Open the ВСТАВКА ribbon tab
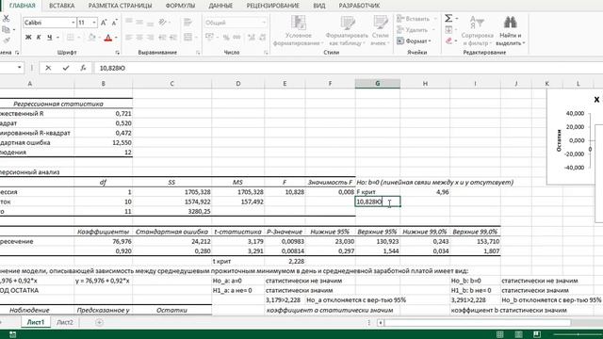 click(61, 6)
